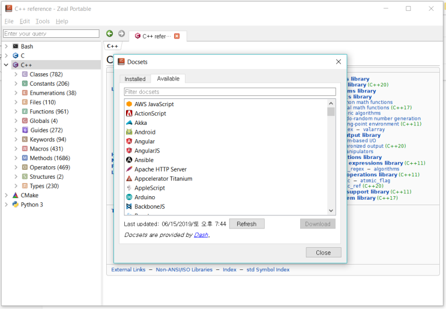This screenshot has height=309, width=446.
Task: Click the Download button
Action: [x=318, y=224]
